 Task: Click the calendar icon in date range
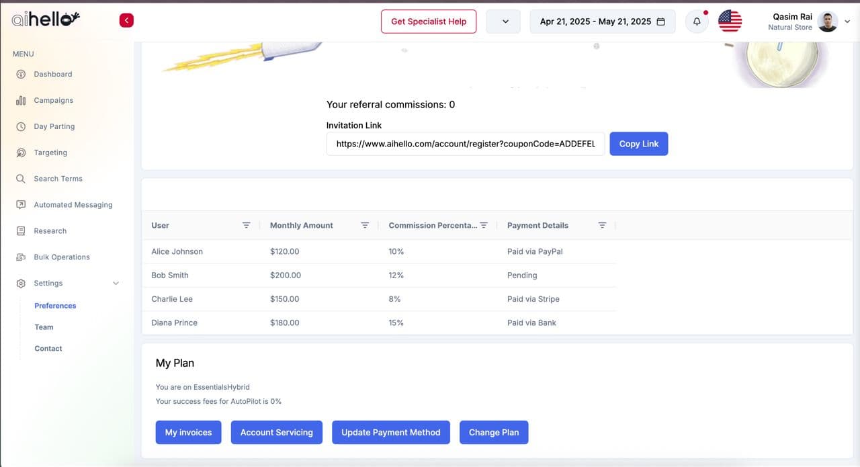coord(660,22)
